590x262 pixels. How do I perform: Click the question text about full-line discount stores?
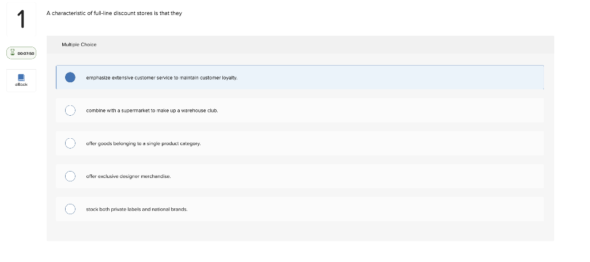(x=114, y=13)
